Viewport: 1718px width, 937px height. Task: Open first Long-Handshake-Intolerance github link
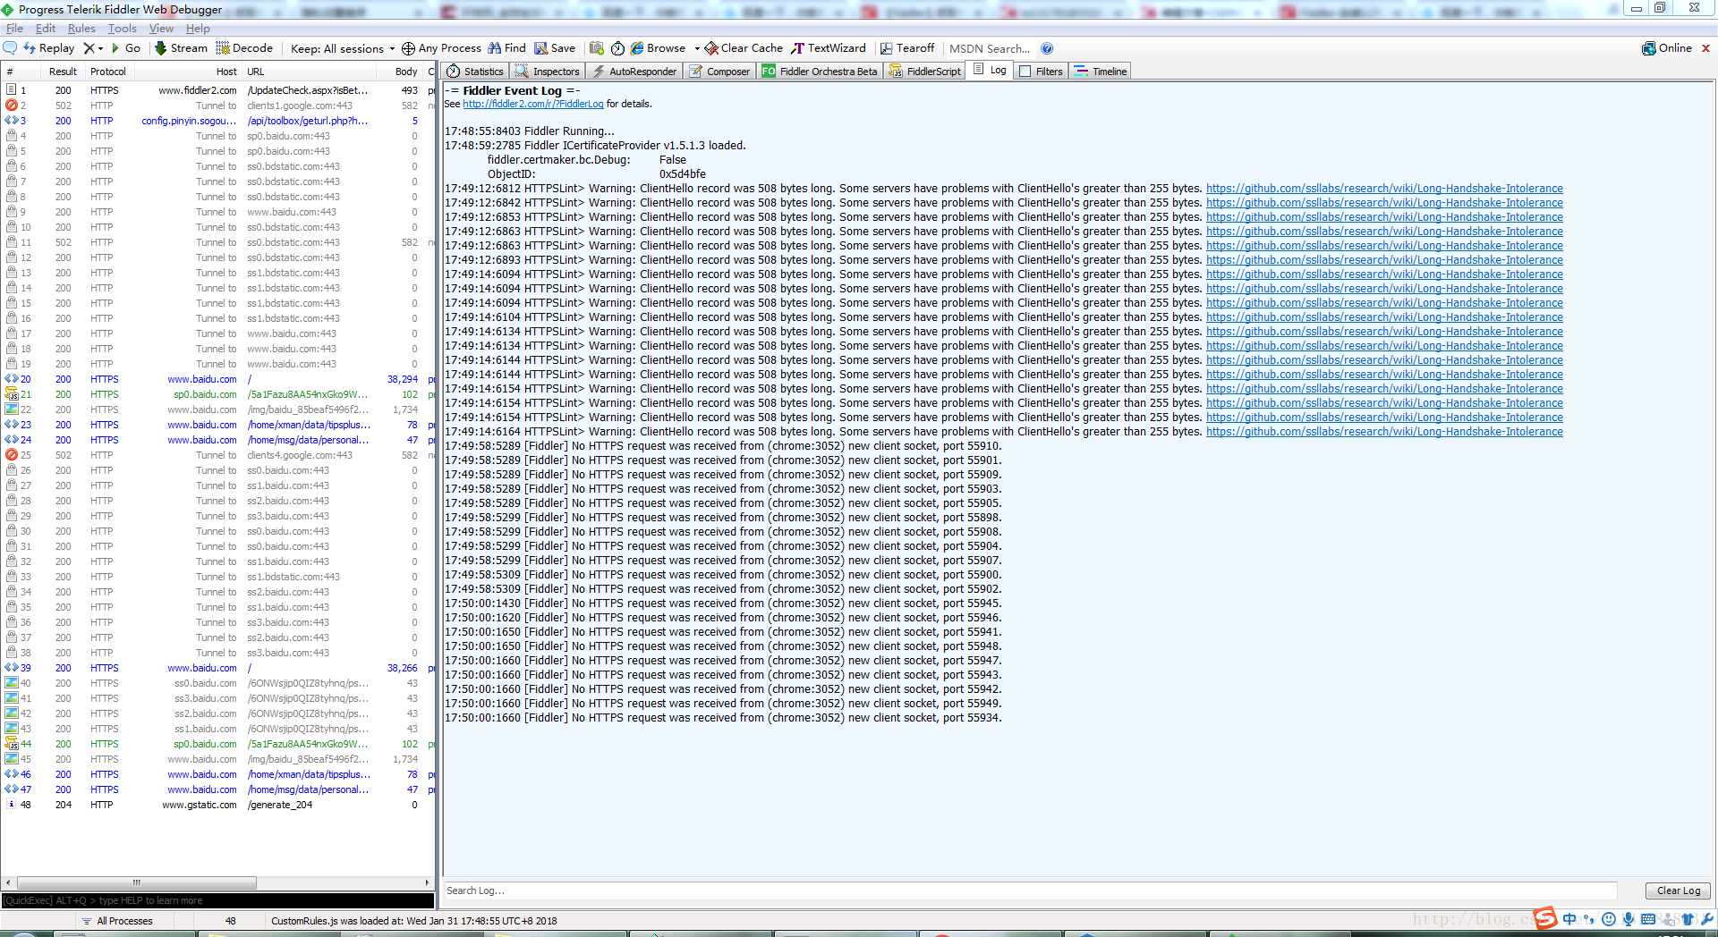tap(1384, 189)
